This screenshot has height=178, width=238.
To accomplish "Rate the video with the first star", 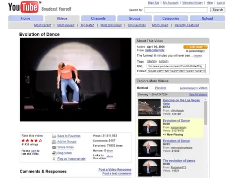I will [23, 140].
